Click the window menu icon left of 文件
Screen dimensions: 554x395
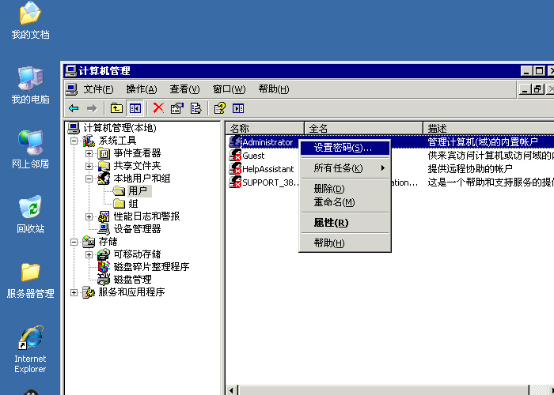[x=71, y=89]
